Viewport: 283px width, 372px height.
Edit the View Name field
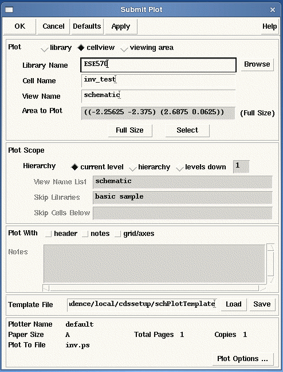pos(158,96)
